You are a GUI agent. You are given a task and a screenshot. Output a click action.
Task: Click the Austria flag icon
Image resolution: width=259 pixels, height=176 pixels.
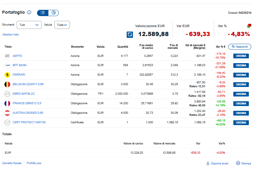click(7, 113)
